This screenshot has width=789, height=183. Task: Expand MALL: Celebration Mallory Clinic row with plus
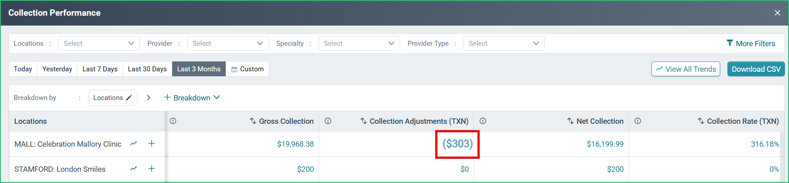coord(152,144)
